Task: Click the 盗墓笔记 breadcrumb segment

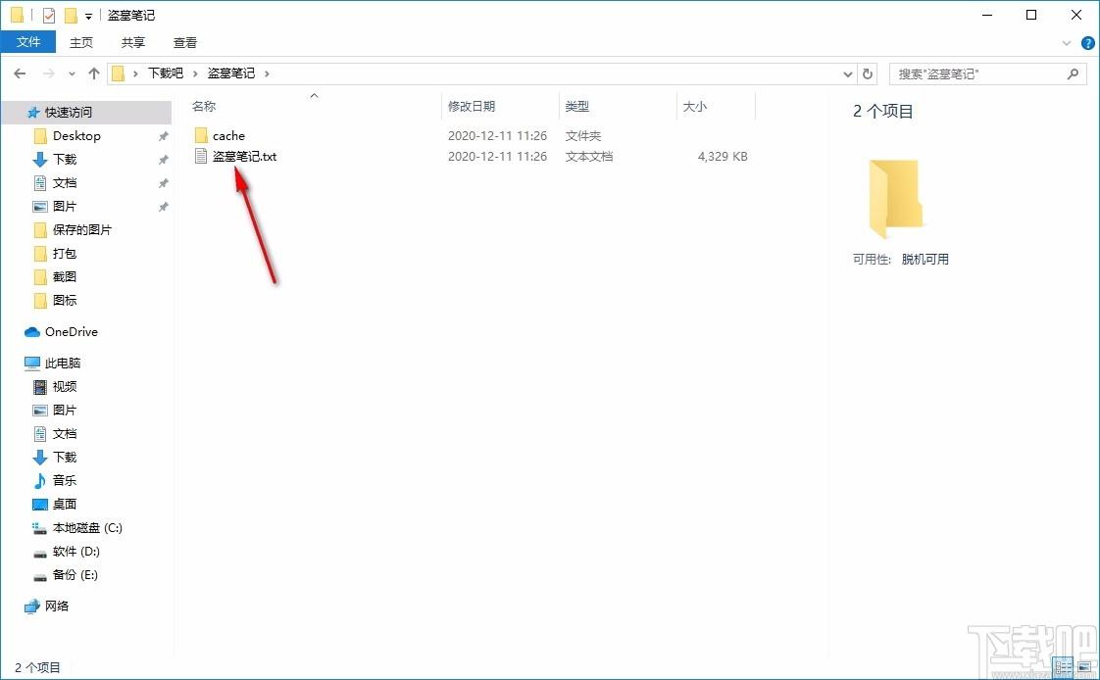Action: point(231,73)
